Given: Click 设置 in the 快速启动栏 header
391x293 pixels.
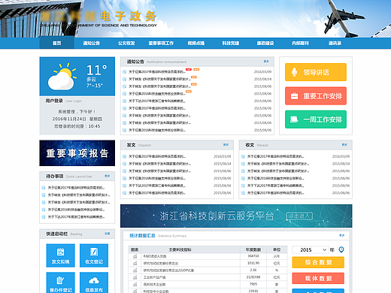Looking at the screenshot, I should coord(108,234).
